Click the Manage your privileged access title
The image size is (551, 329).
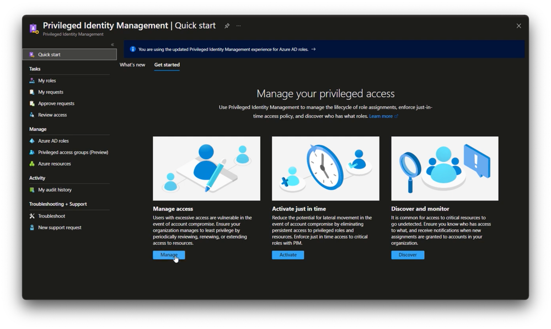point(325,93)
